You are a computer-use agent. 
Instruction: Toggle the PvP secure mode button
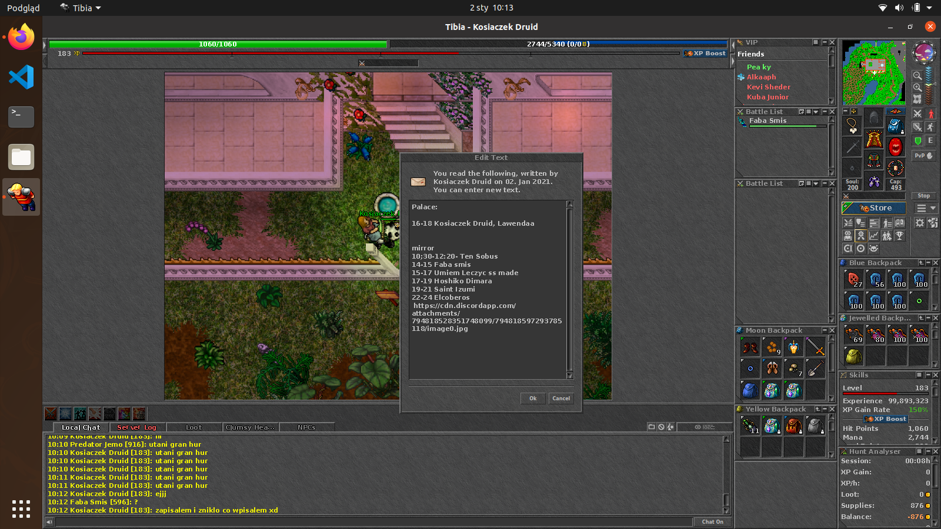(924, 156)
